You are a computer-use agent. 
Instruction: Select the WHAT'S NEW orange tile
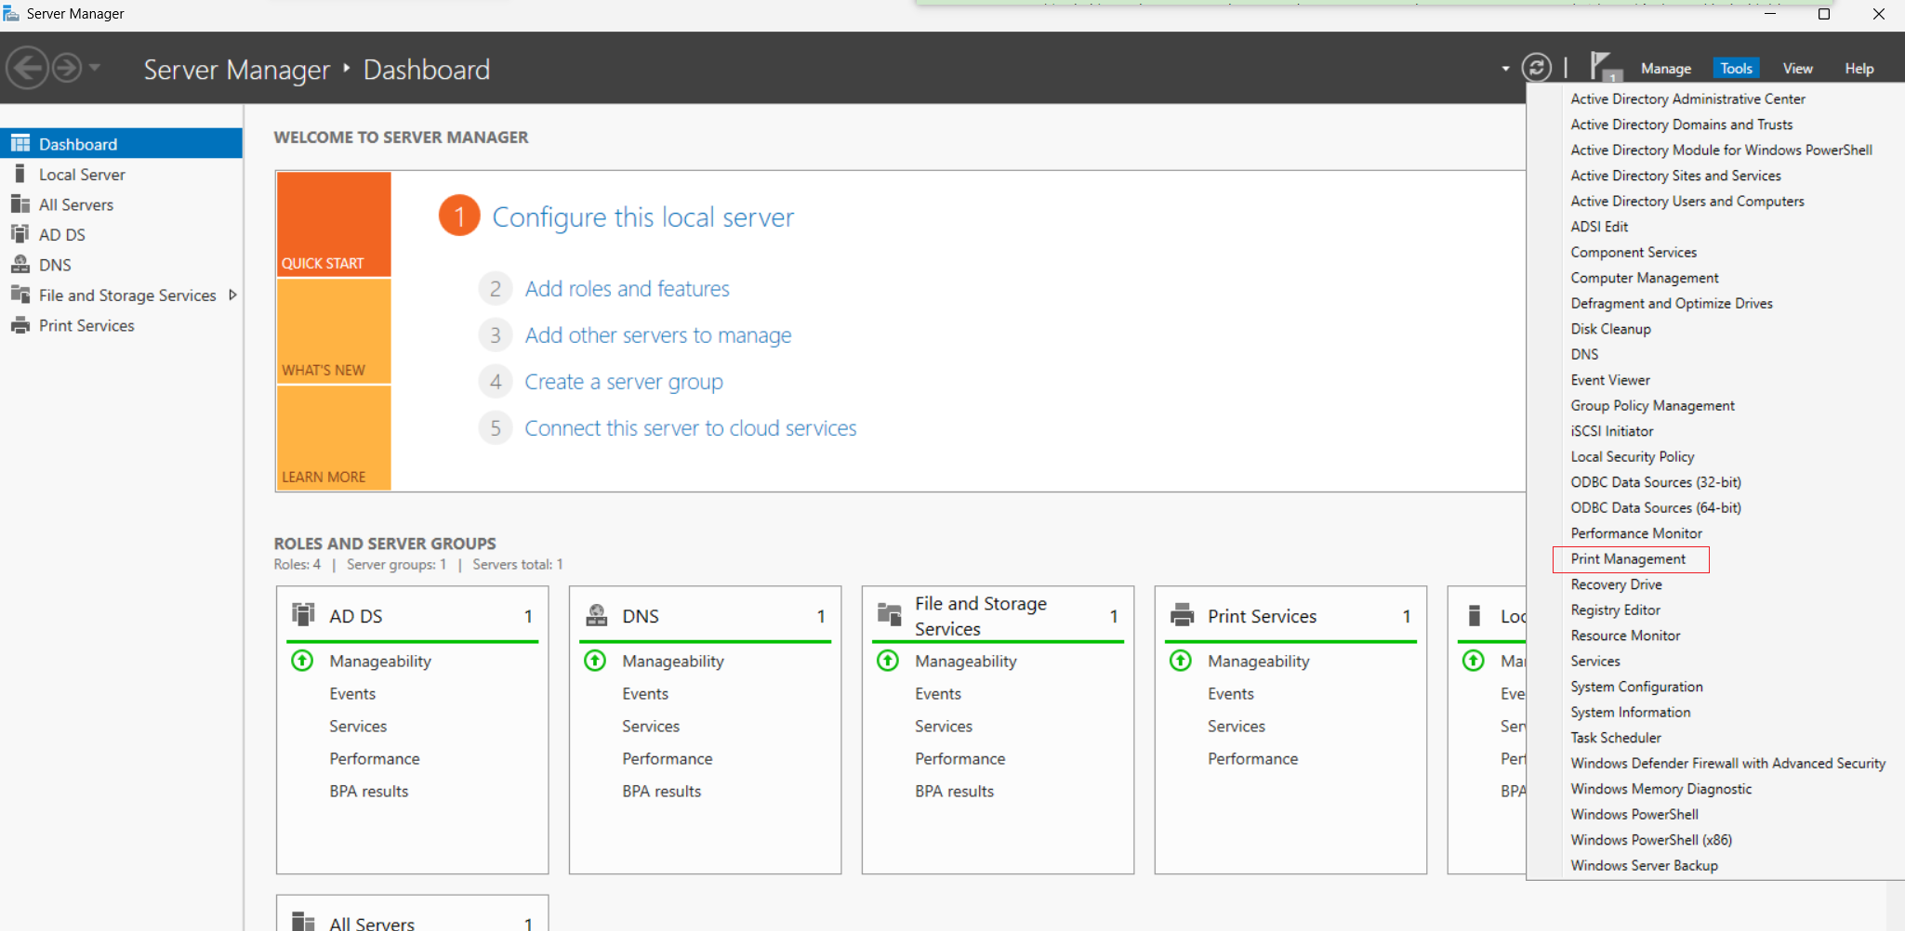point(334,331)
